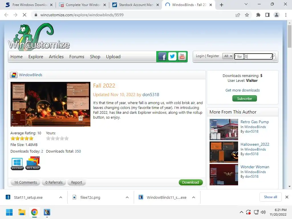Expand filee72c.png download options
292x219 pixels.
coord(127,197)
